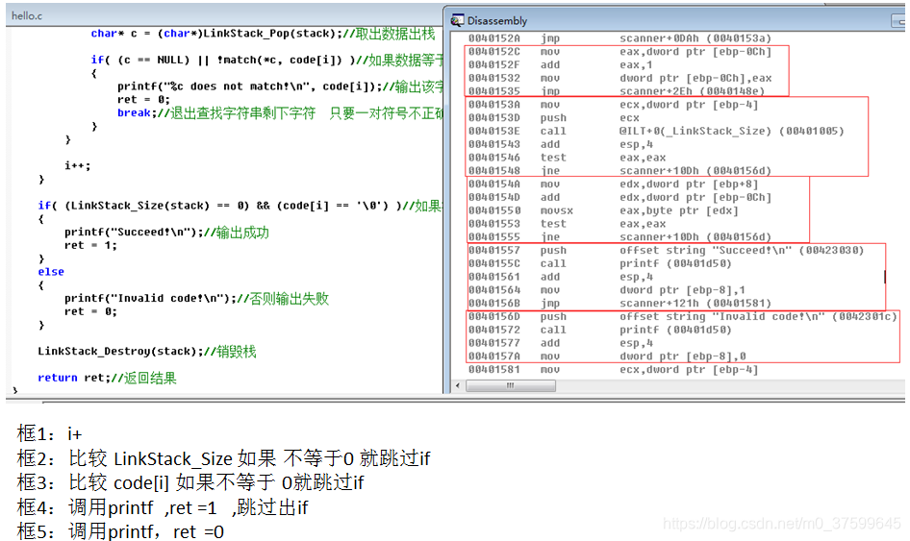Select the printf("Succeed!\n") source line

[166, 233]
